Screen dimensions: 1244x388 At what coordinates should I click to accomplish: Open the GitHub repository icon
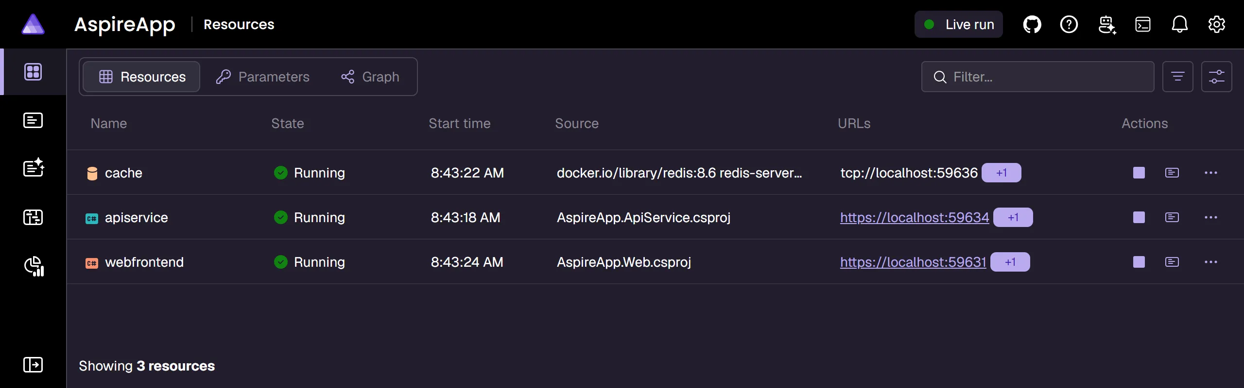[1032, 24]
